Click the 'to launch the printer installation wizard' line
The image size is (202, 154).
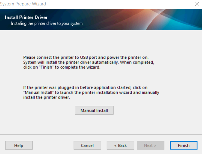pos(91,93)
